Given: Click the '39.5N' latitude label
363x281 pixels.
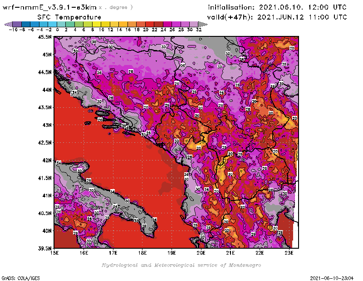Looking at the screenshot, I should 44,249.
